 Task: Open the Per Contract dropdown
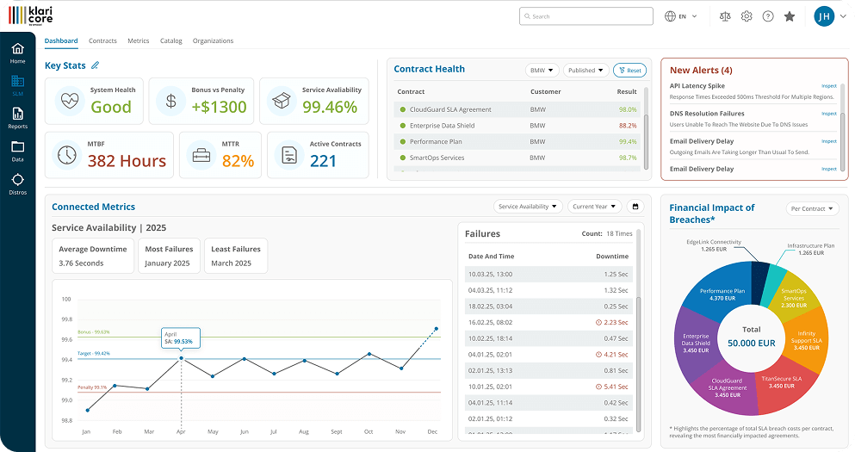812,209
